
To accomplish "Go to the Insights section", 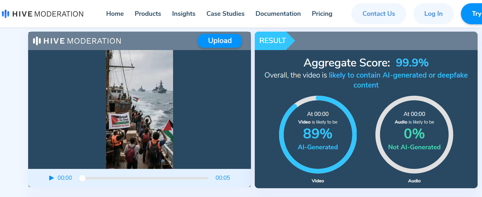I will point(184,14).
